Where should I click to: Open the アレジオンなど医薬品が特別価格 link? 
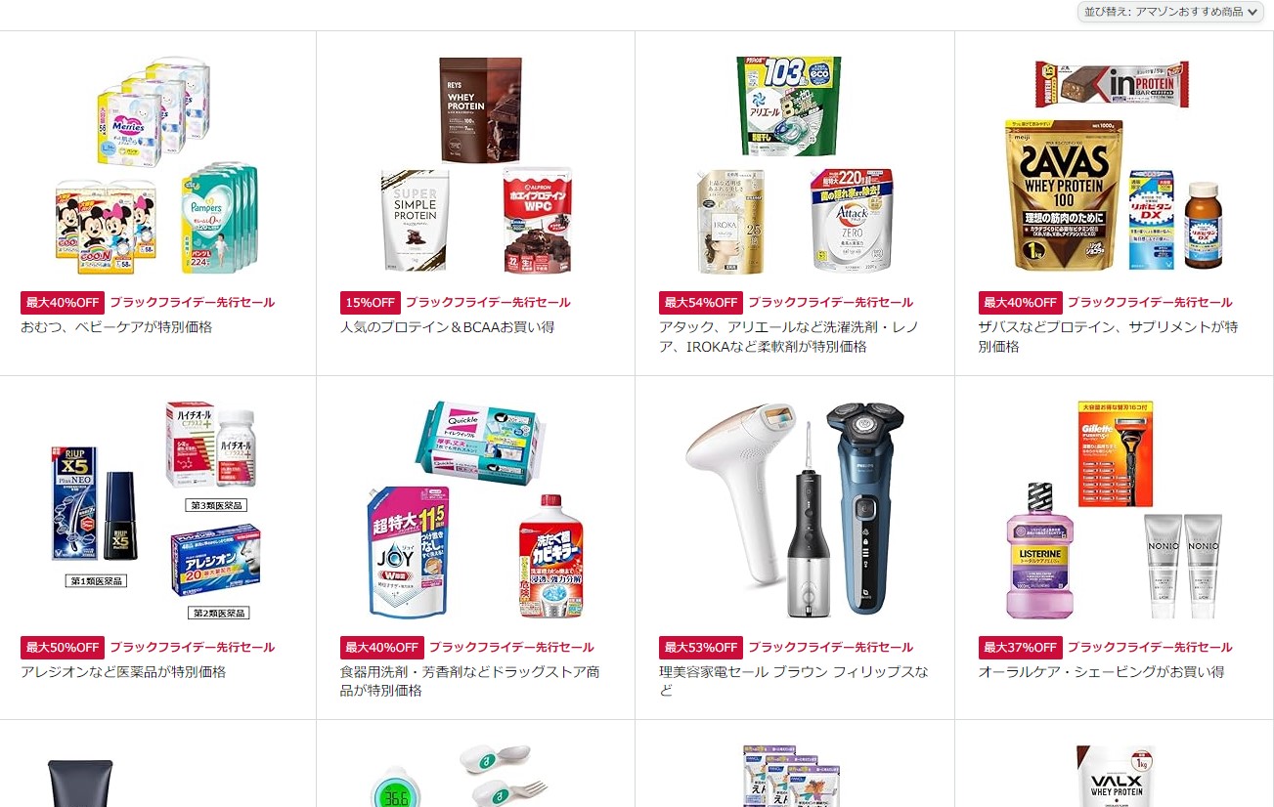[123, 672]
